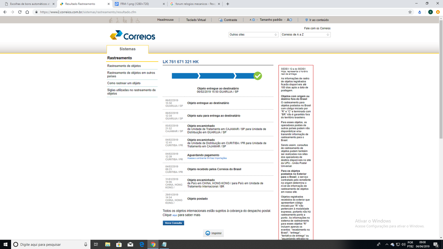
Task: Click Chrome icon in taskbar
Action: [x=153, y=244]
